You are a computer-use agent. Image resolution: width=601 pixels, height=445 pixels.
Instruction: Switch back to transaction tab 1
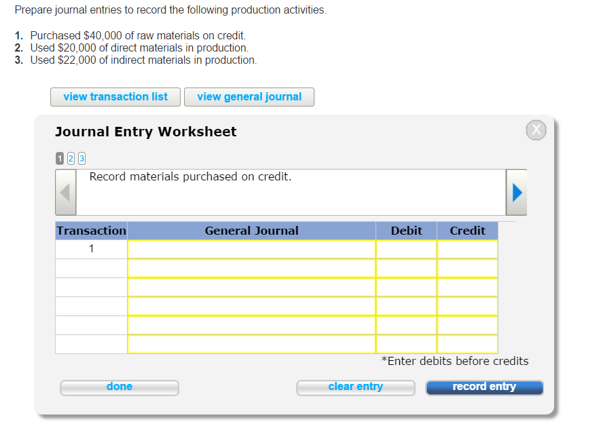[59, 158]
